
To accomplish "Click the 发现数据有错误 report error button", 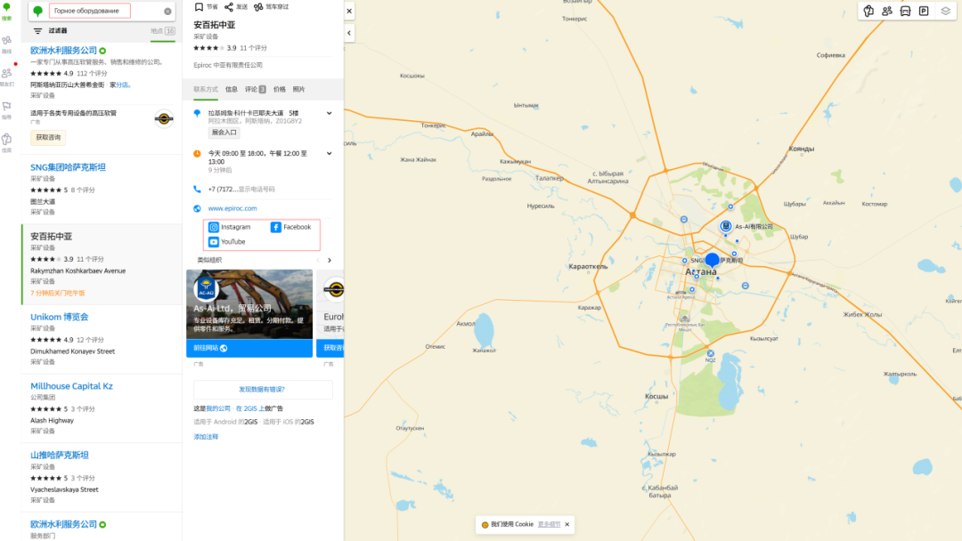I will tap(263, 390).
